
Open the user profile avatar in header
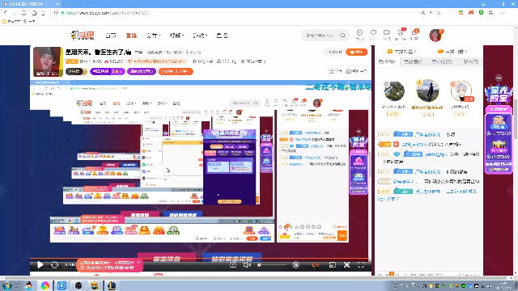pos(435,35)
